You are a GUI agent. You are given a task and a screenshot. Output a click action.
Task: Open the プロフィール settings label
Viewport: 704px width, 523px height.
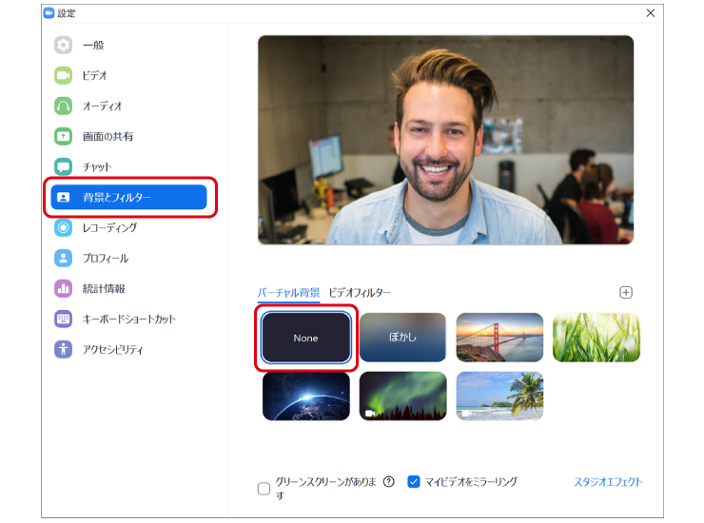coord(106,258)
